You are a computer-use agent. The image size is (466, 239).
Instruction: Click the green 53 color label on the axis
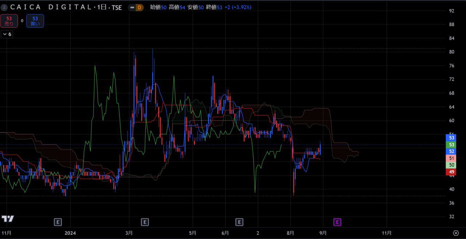click(451, 144)
